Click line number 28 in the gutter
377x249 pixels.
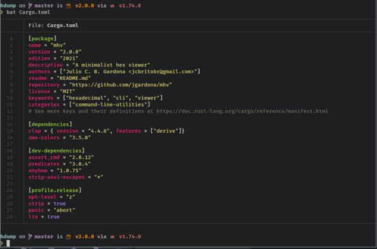pos(10,217)
